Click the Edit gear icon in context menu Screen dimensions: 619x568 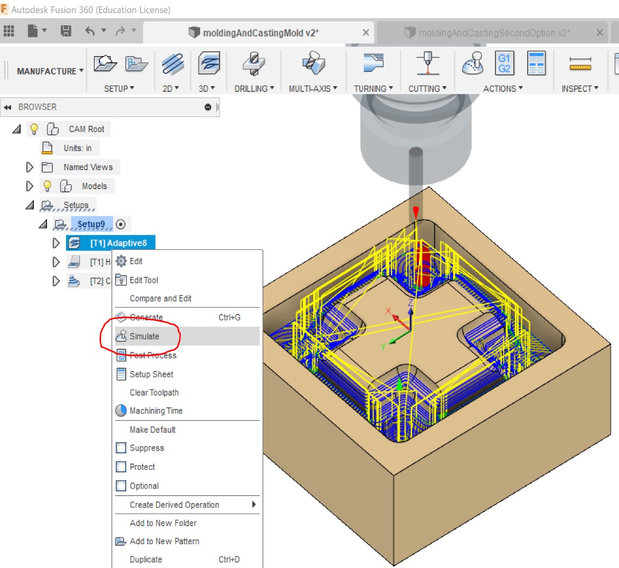[121, 261]
